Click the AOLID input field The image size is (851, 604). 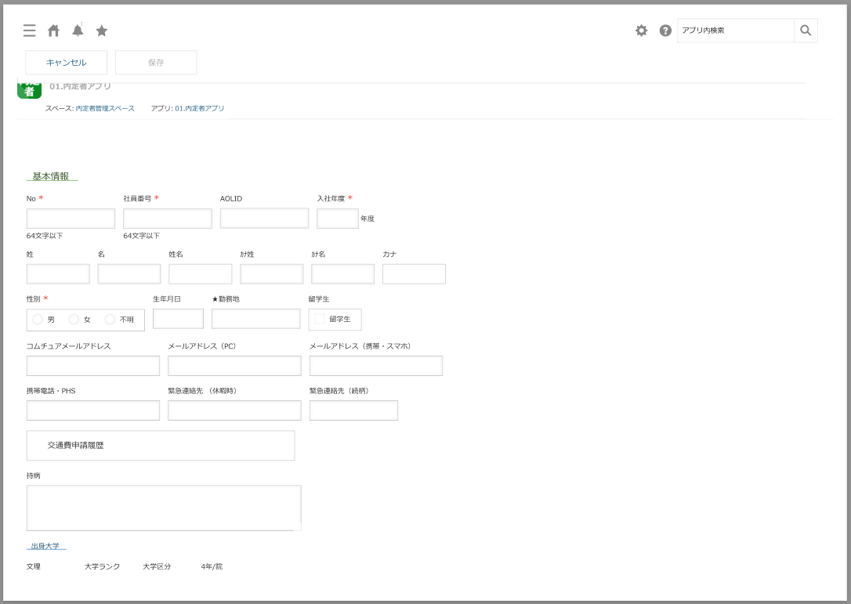coord(264,218)
